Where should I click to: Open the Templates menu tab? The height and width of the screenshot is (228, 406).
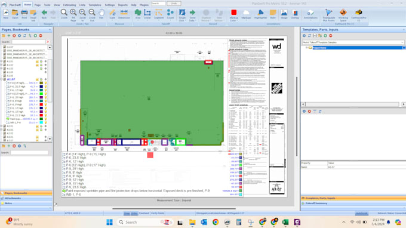[95, 5]
